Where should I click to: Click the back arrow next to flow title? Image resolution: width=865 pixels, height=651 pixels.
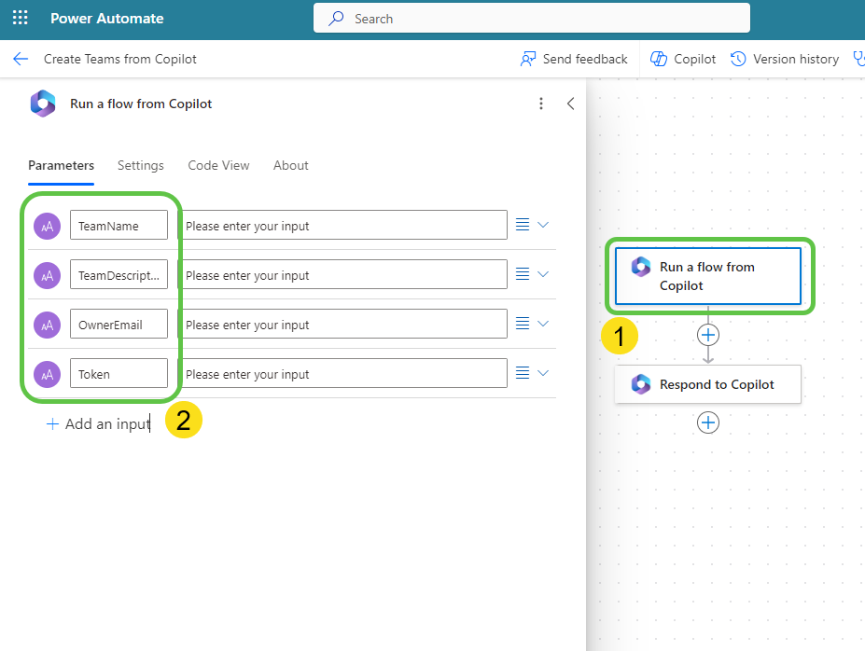pos(21,59)
